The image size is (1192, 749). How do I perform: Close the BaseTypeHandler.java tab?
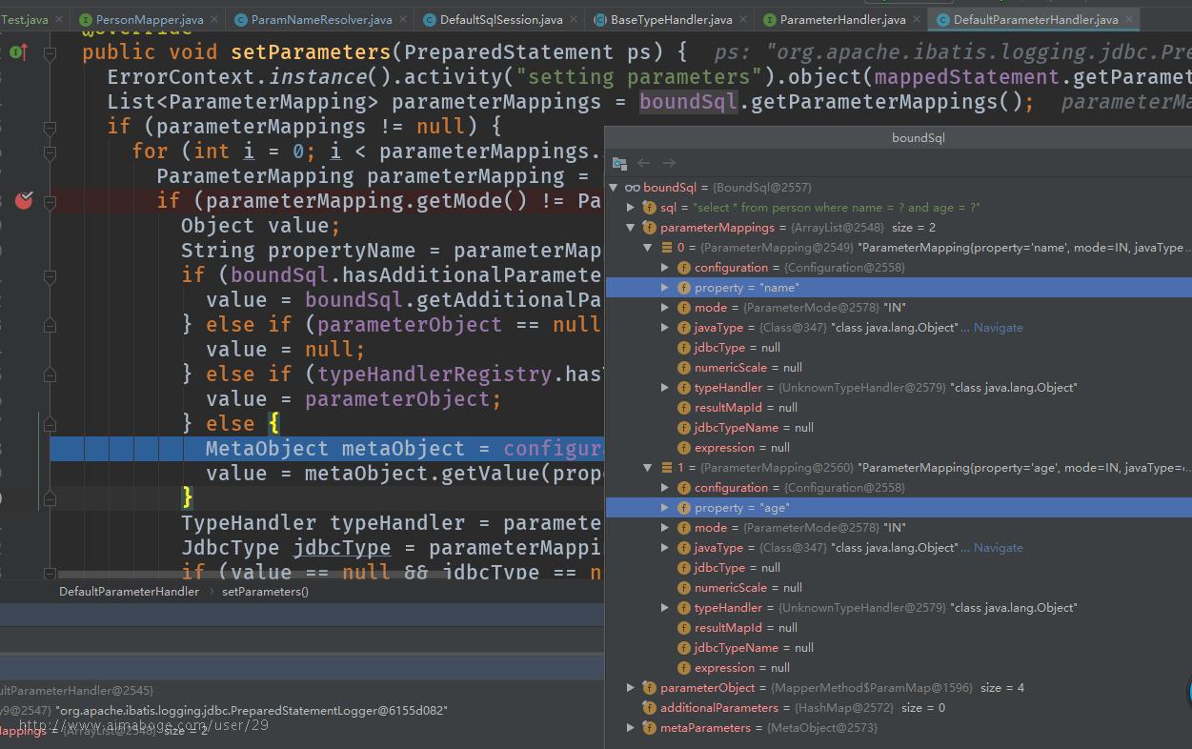click(x=741, y=19)
